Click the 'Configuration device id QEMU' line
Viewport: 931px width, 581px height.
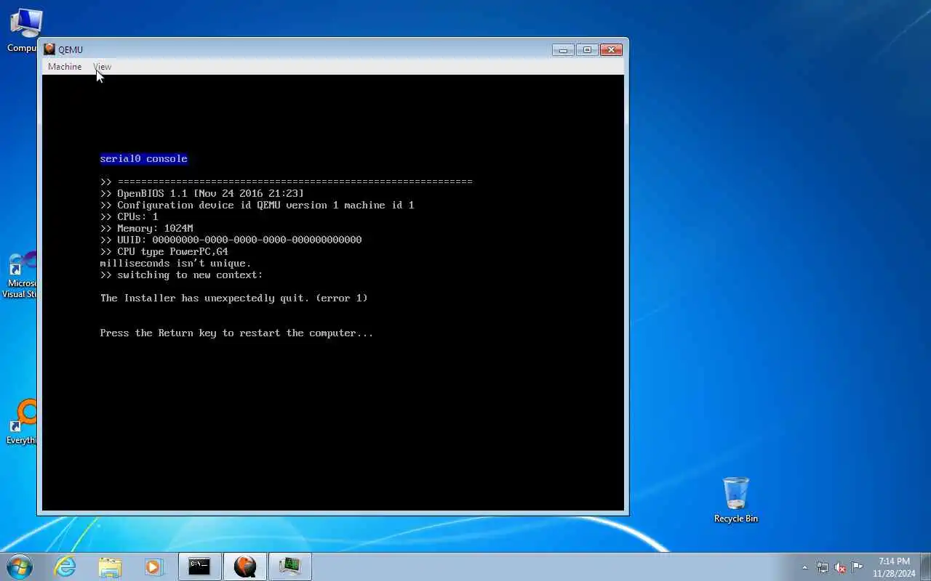tap(257, 205)
